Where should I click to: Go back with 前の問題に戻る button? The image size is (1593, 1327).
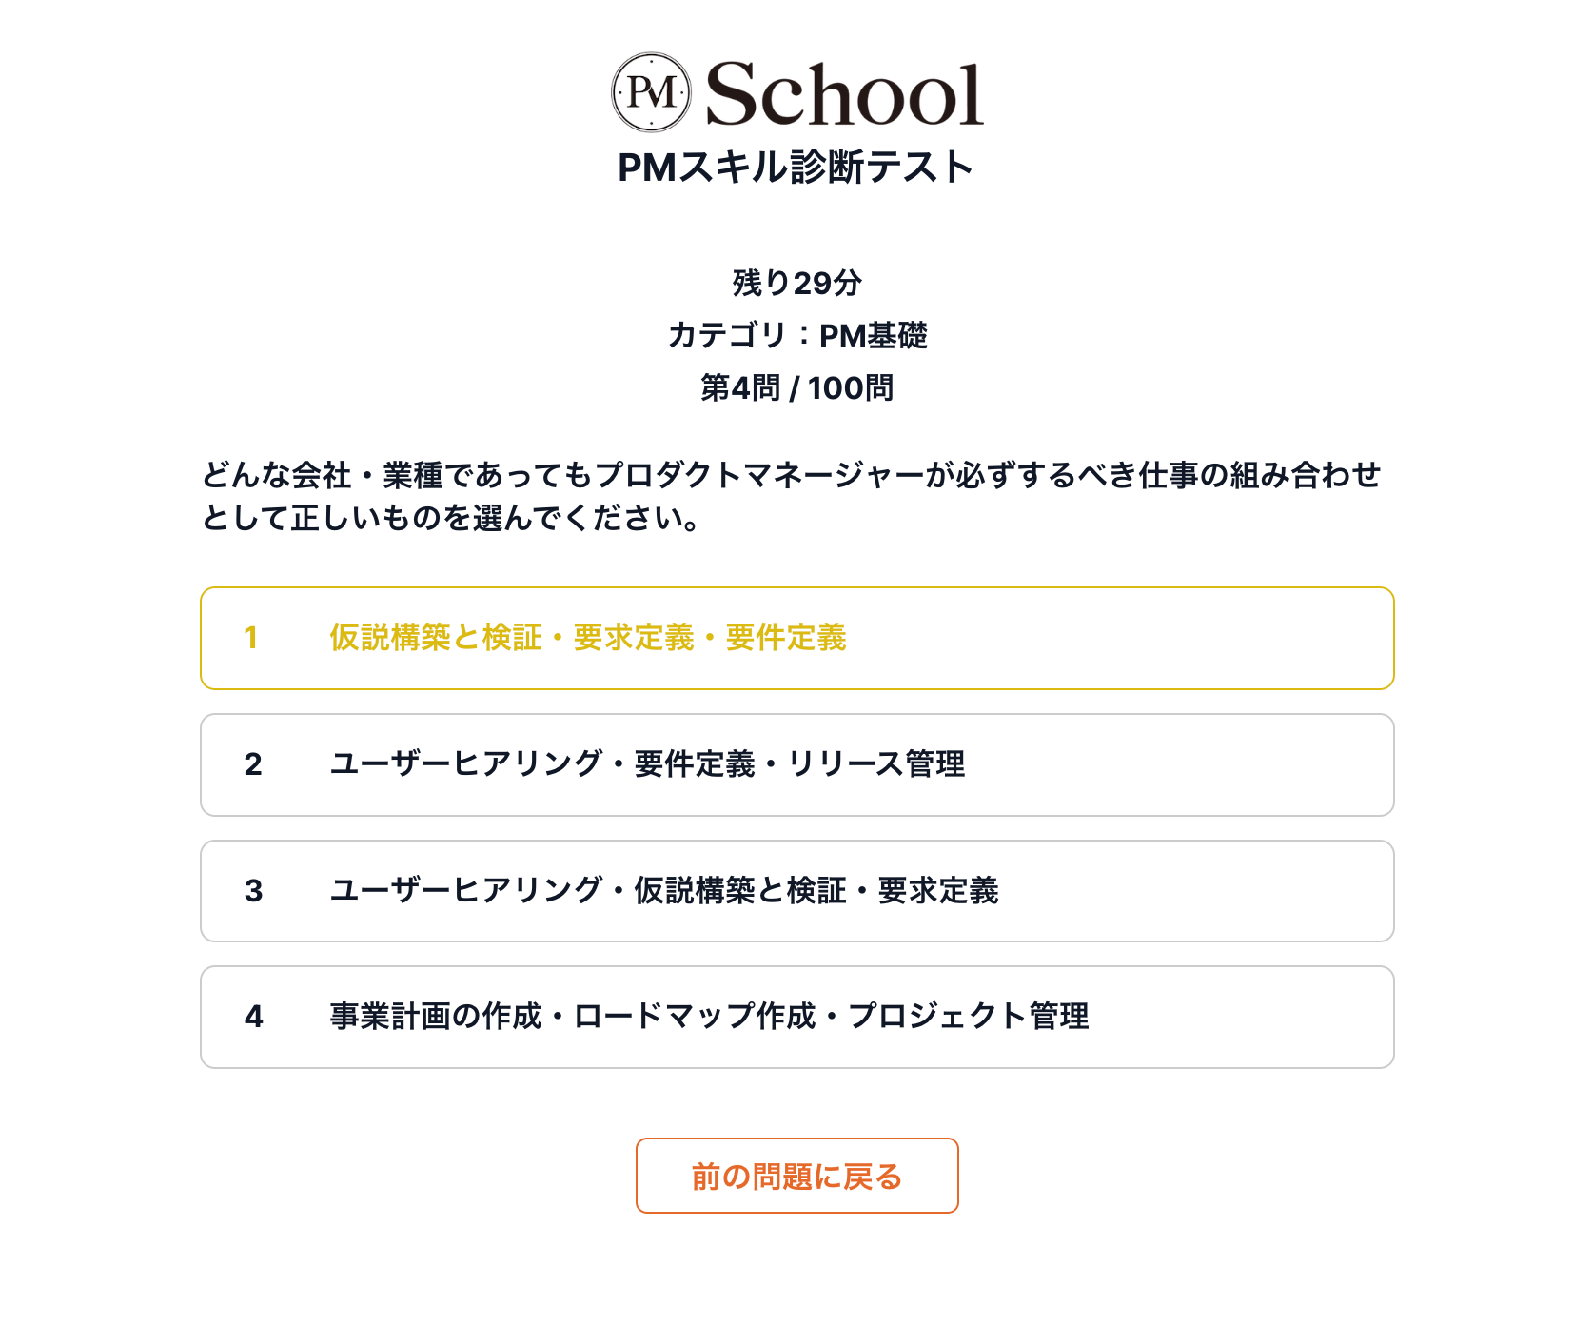(796, 1176)
